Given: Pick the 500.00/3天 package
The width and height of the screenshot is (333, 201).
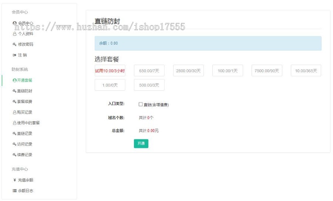Looking at the screenshot, I should click(x=149, y=85).
